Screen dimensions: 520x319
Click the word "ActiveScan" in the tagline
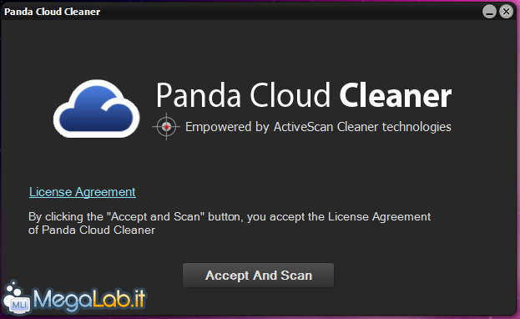303,127
